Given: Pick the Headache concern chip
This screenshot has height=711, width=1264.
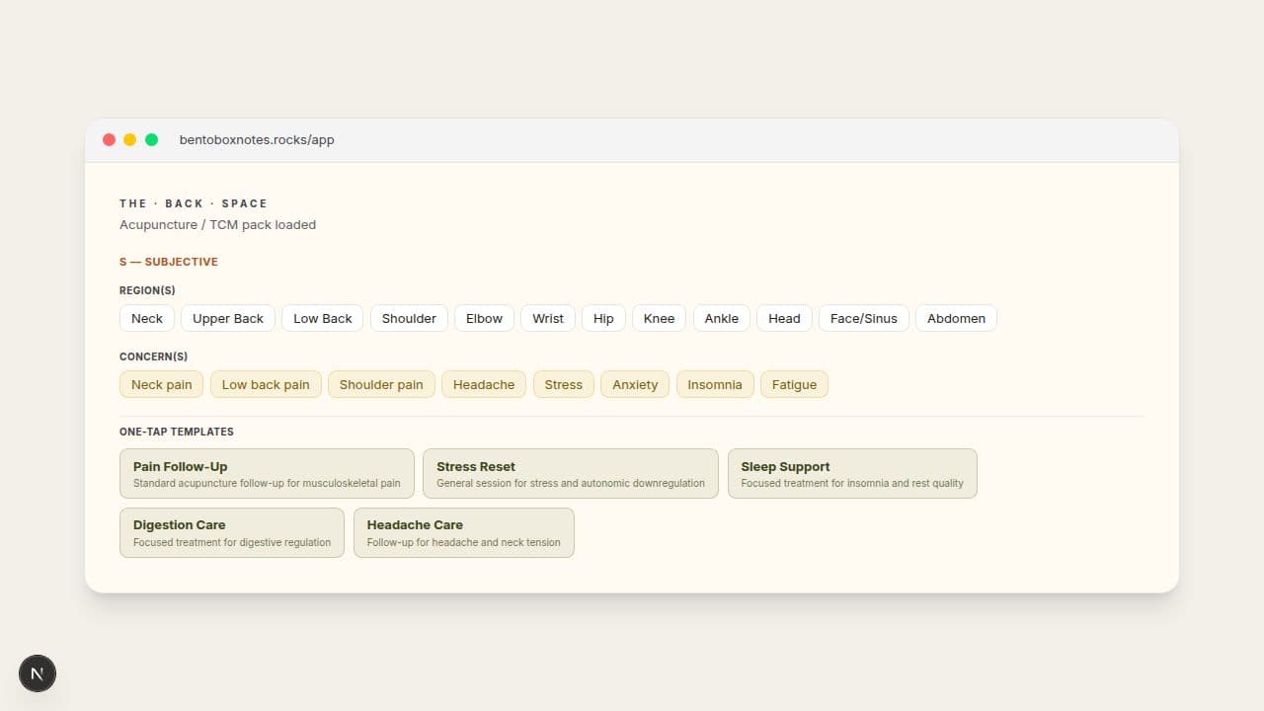Looking at the screenshot, I should pyautogui.click(x=484, y=384).
